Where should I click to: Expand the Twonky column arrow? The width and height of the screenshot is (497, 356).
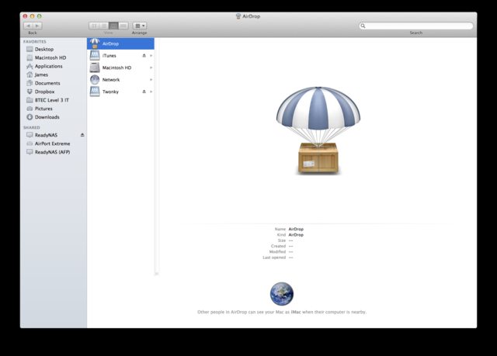point(151,92)
